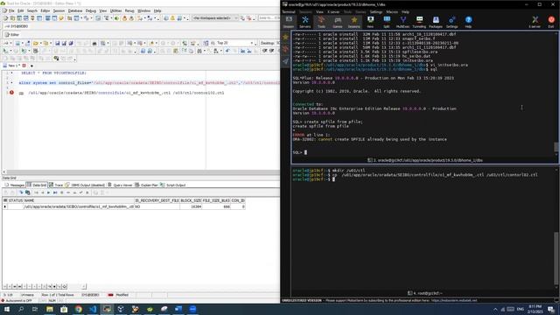The height and width of the screenshot is (315, 560).
Task: Add a new editor tab with plus button
Action: 31,66
